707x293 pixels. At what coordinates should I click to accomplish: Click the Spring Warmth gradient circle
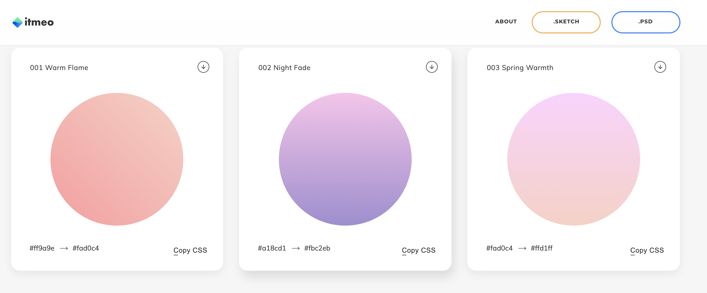point(573,159)
